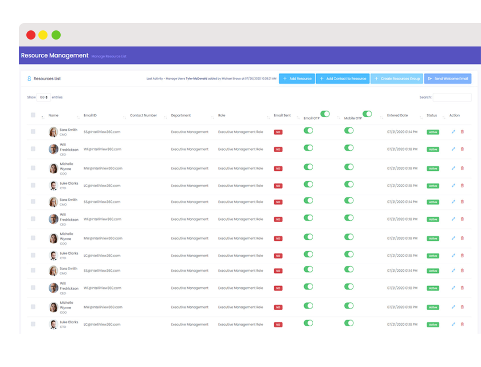Viewport: 481px width, 367px height.
Task: Click the sort arrows on Contact Number column
Action: (164, 117)
